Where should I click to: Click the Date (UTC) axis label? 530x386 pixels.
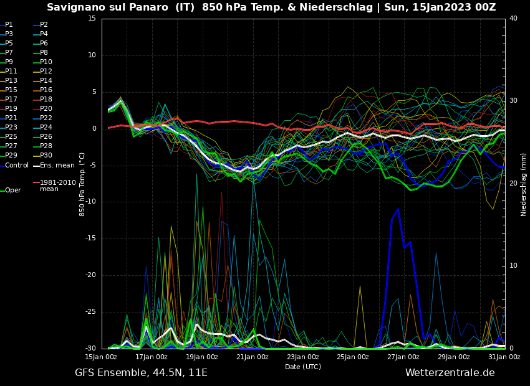(x=303, y=367)
